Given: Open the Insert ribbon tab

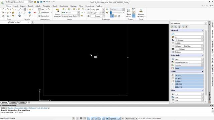Looking at the screenshot, I should 16,6.
